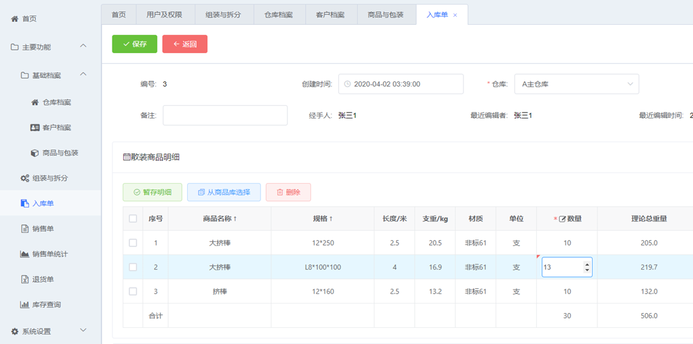Sort by 规格 column header
693x344 pixels.
click(x=323, y=219)
